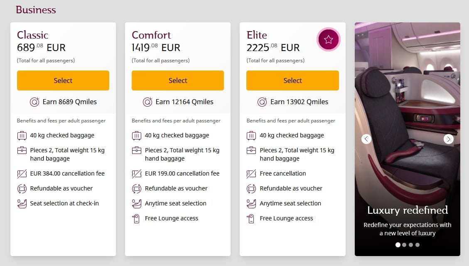Select the Elite fare for 2225 EUR
Screen dimensions: 469x266
click(292, 81)
